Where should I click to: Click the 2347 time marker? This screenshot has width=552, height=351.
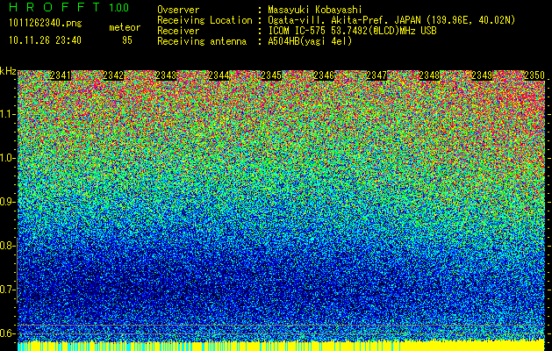pos(376,75)
